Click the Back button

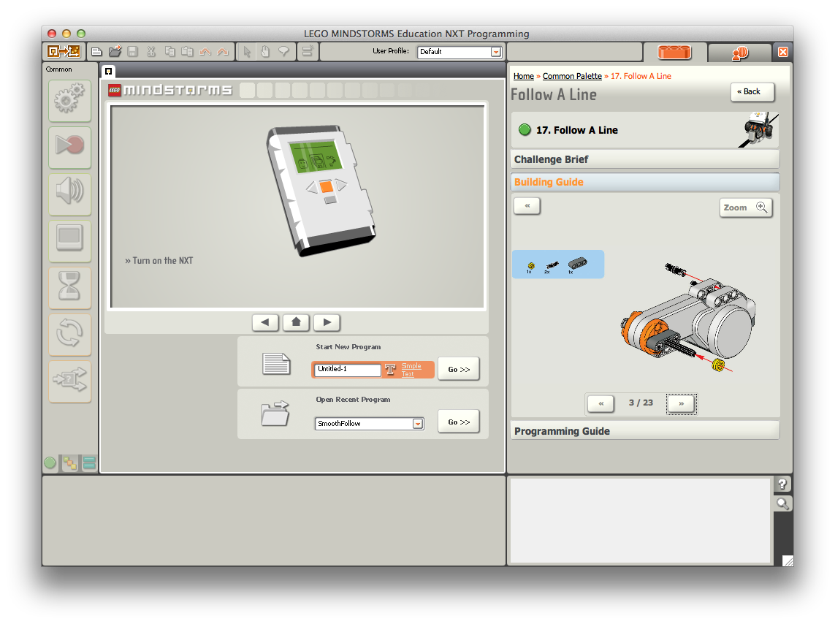click(752, 91)
